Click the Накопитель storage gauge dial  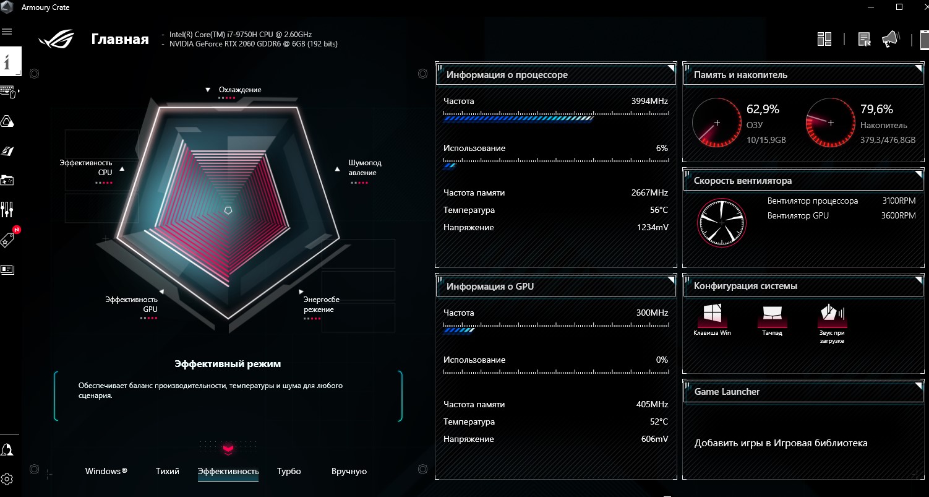(831, 123)
